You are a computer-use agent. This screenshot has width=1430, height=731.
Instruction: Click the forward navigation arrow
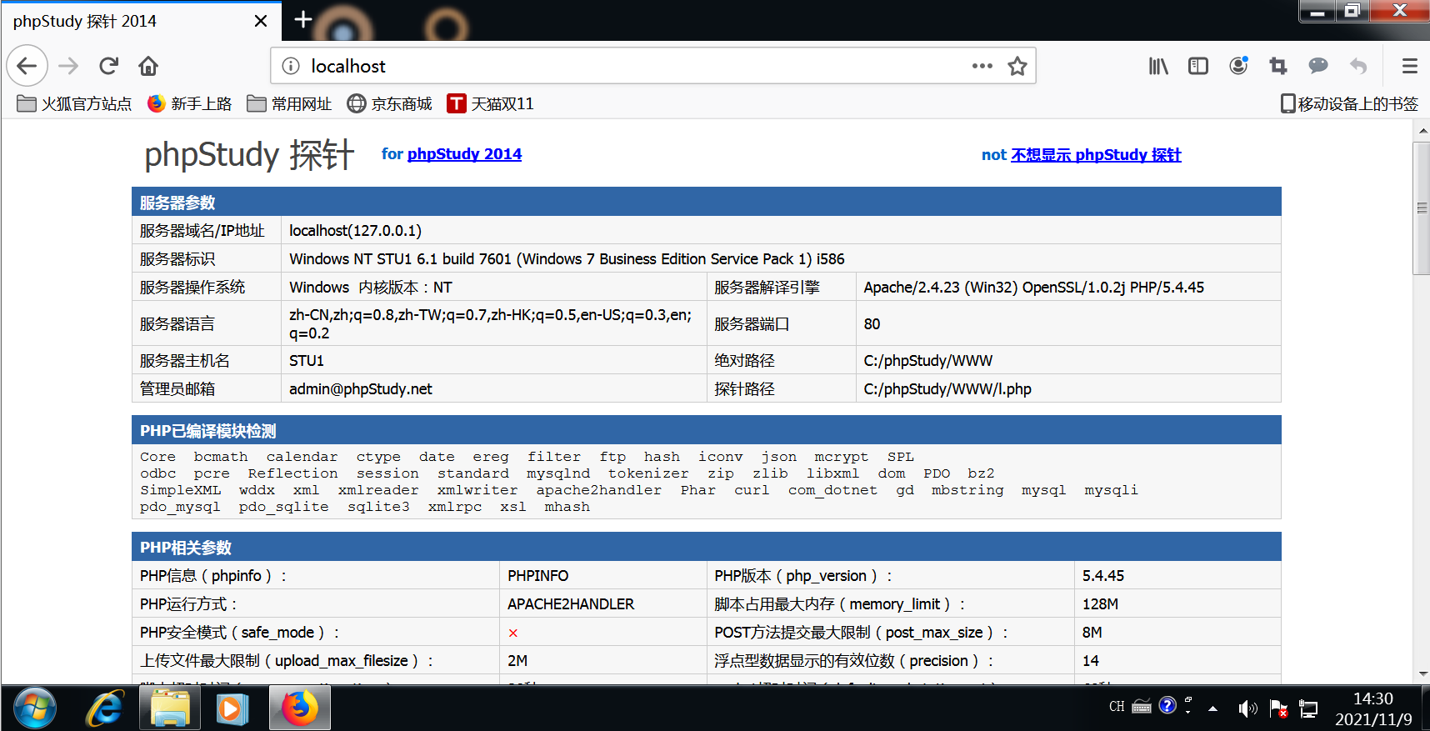[68, 66]
